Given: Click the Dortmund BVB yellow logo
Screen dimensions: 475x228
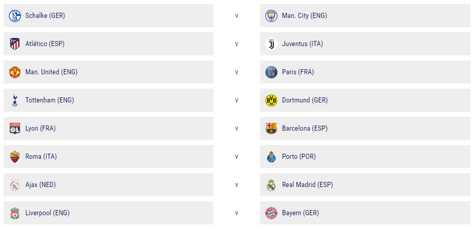Looking at the screenshot, I should 271,100.
